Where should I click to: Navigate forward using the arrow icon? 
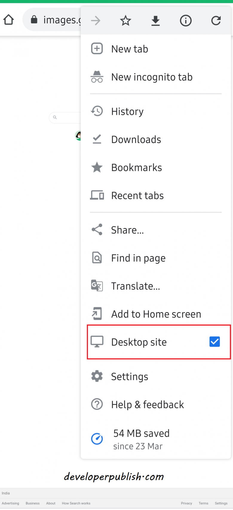coord(95,21)
